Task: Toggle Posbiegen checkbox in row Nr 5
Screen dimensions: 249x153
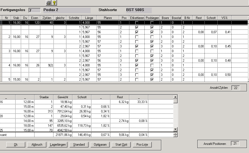Action: (x=152, y=80)
